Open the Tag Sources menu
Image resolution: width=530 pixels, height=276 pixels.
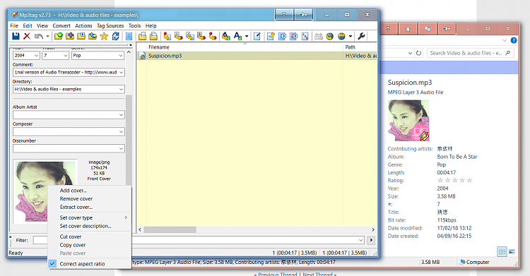[110, 25]
